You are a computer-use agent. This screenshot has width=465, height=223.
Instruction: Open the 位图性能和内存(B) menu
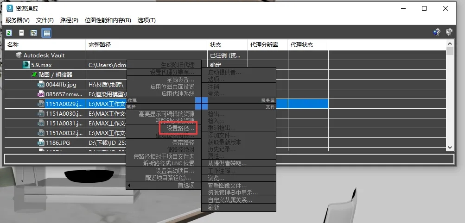[x=108, y=20]
